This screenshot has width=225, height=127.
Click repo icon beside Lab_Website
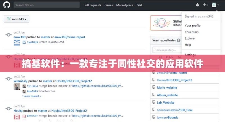pyautogui.click(x=154, y=102)
